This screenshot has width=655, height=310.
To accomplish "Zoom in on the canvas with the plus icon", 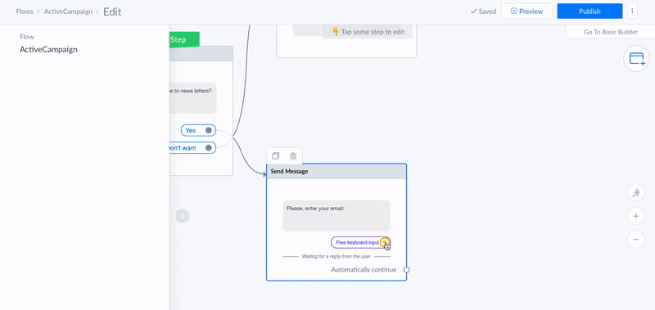I will [636, 216].
